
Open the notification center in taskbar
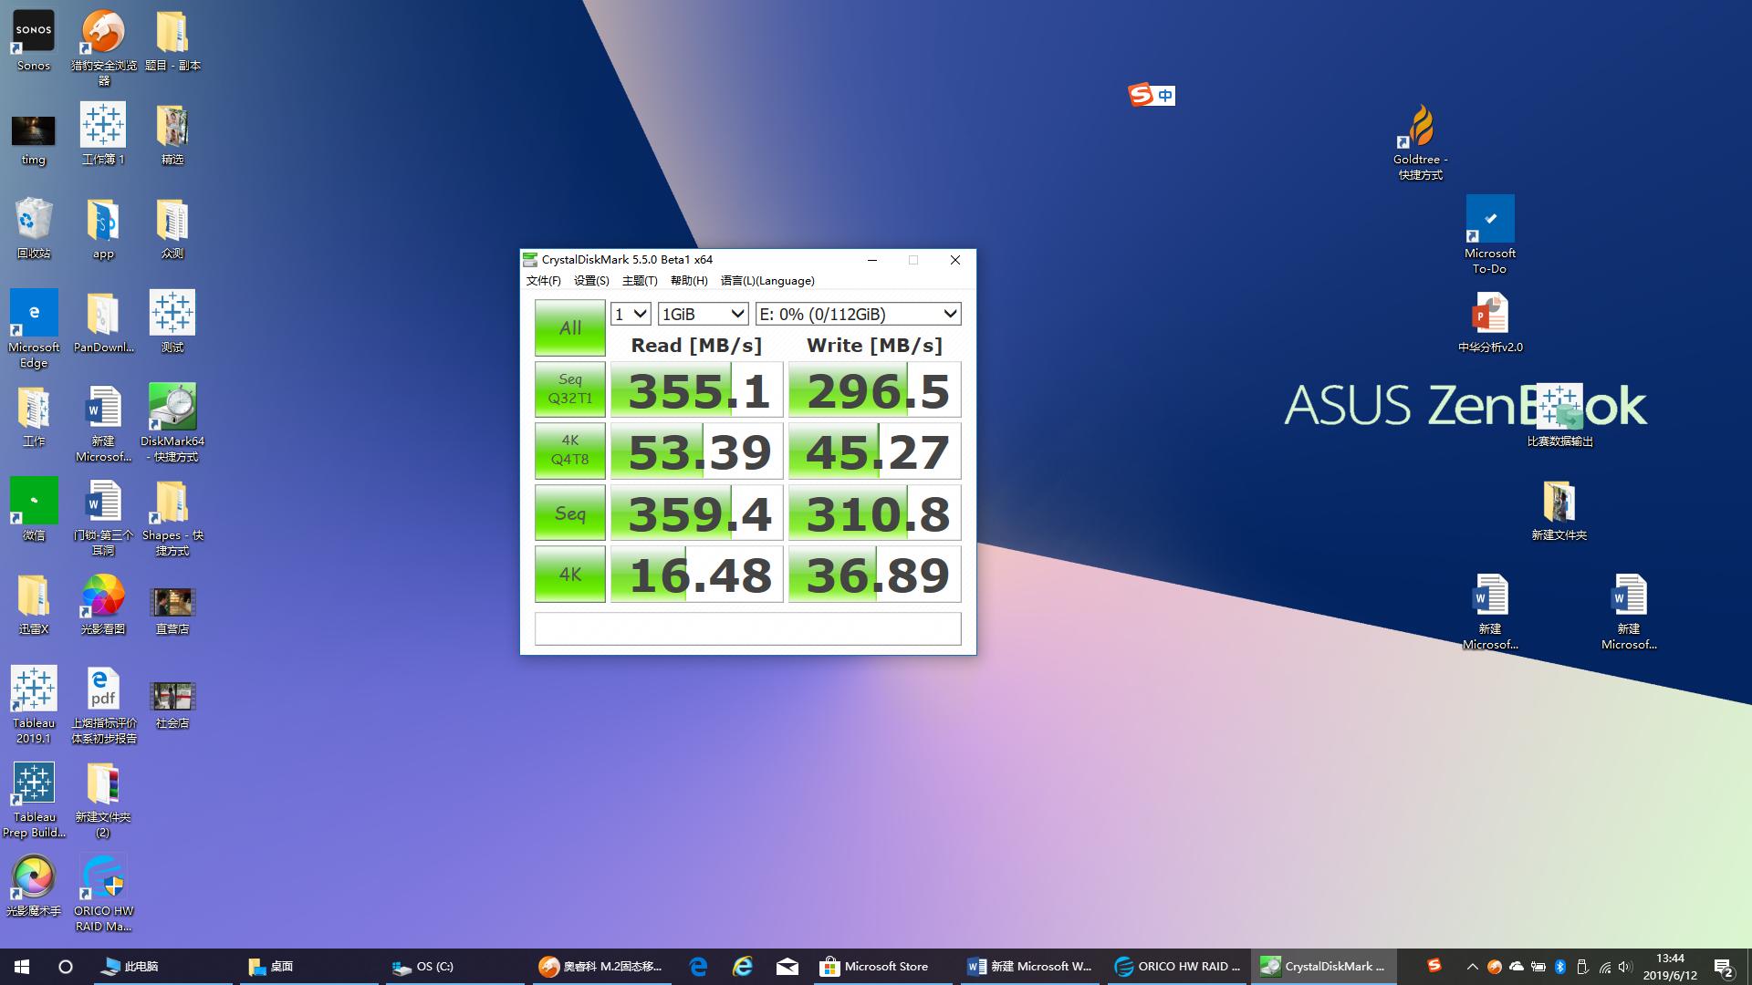(1723, 967)
